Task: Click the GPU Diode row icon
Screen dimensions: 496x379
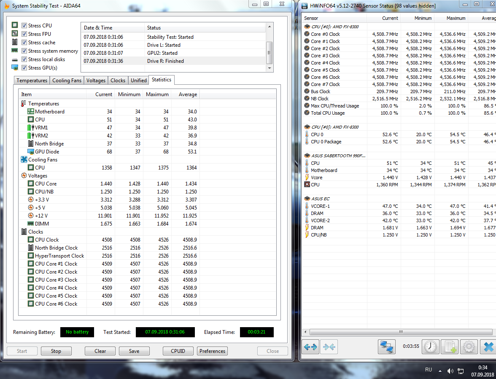Action: [x=31, y=151]
